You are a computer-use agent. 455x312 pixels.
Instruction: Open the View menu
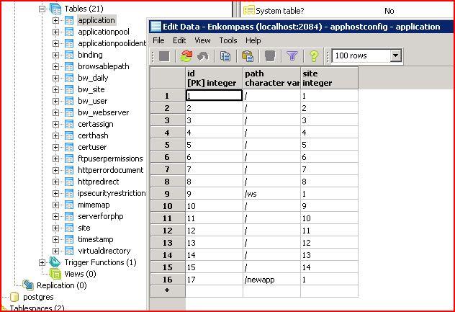click(x=202, y=40)
